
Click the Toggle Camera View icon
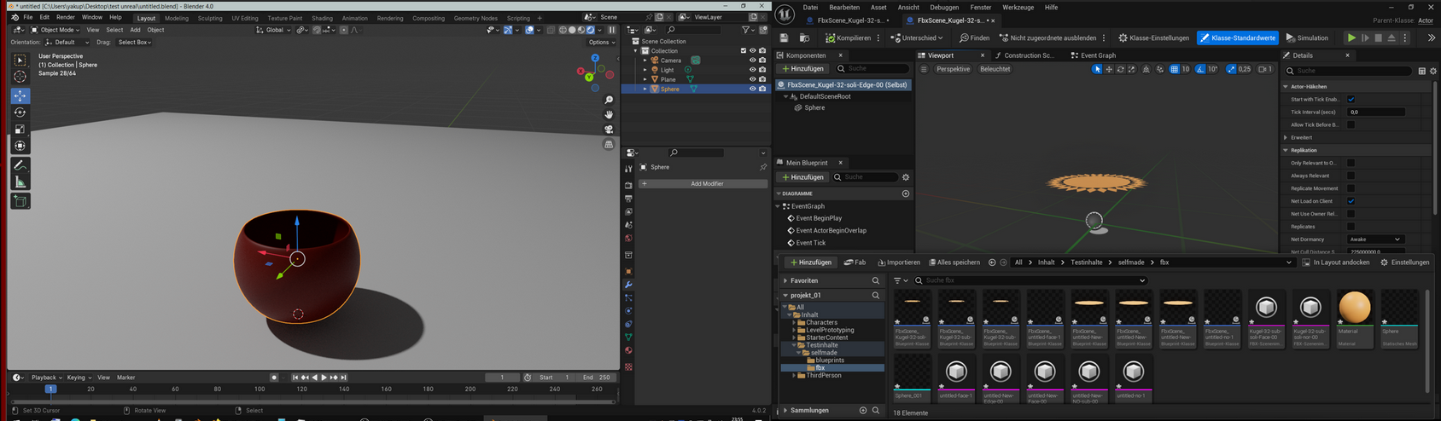[x=609, y=130]
